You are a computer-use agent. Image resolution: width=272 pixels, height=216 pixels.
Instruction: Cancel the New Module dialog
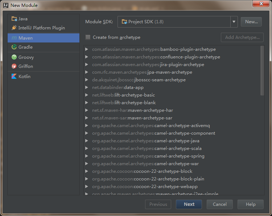click(220, 204)
